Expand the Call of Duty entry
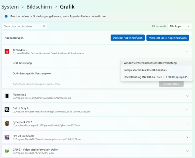195x158 pixels. click(187, 110)
